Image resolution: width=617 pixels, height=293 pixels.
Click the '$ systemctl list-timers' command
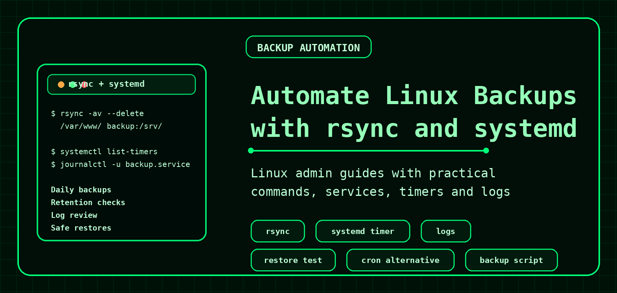click(x=104, y=152)
